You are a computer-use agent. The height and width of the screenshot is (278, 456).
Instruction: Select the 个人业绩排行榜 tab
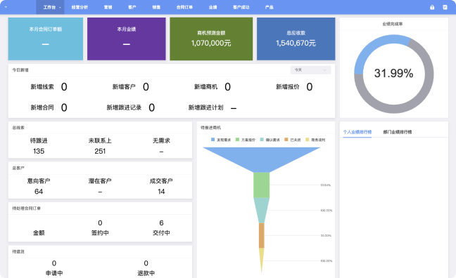357,132
